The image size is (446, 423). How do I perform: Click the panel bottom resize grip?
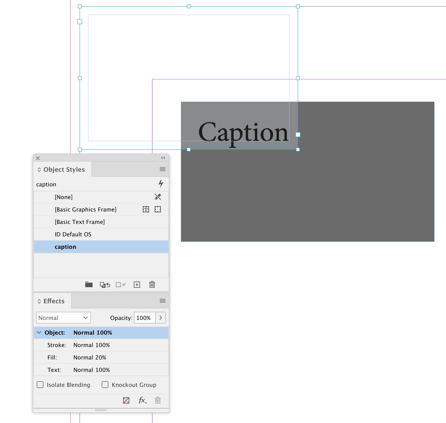(x=101, y=410)
